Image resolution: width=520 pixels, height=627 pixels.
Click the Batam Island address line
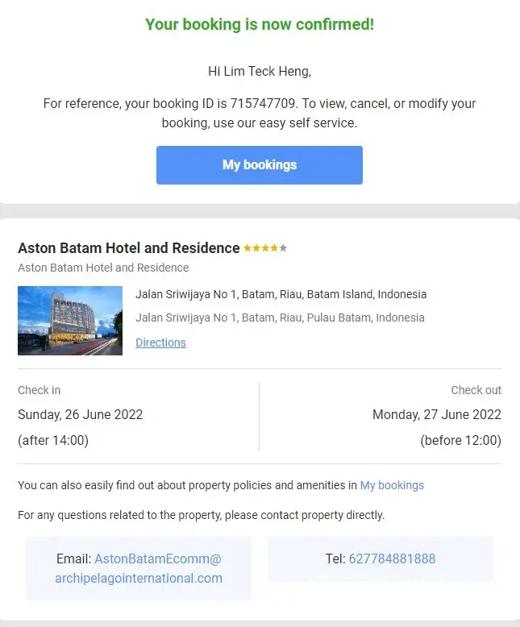point(281,294)
